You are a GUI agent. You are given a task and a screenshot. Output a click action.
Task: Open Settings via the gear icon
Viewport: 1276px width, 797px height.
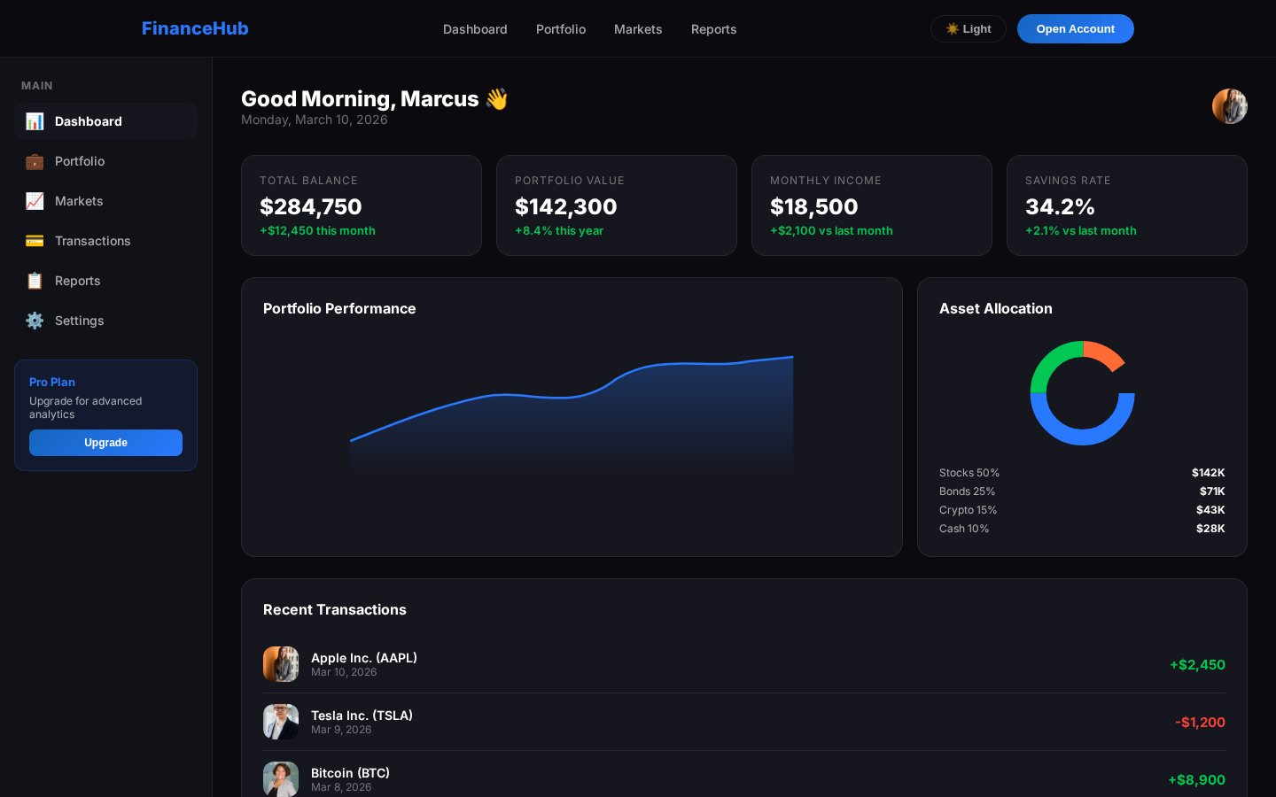click(x=35, y=321)
